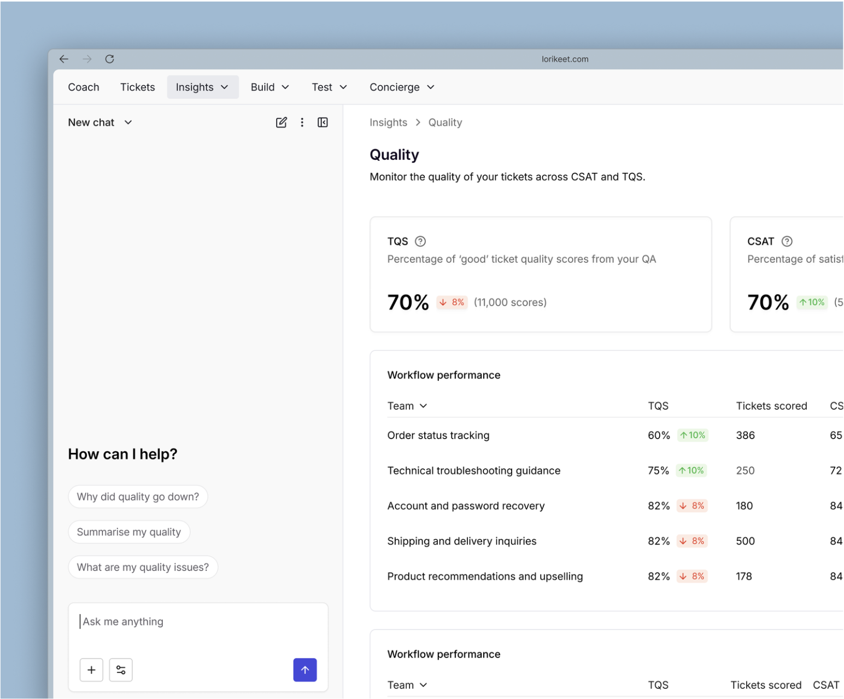Click the 'Ask me anything' input field
Screen dimensions: 844x699
[x=198, y=622]
